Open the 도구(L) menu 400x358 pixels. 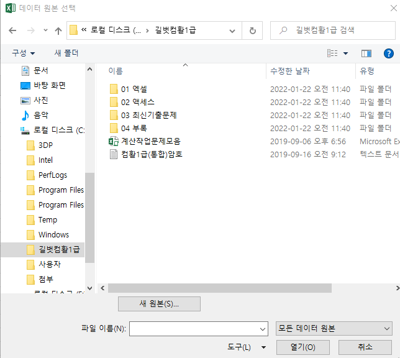(246, 347)
